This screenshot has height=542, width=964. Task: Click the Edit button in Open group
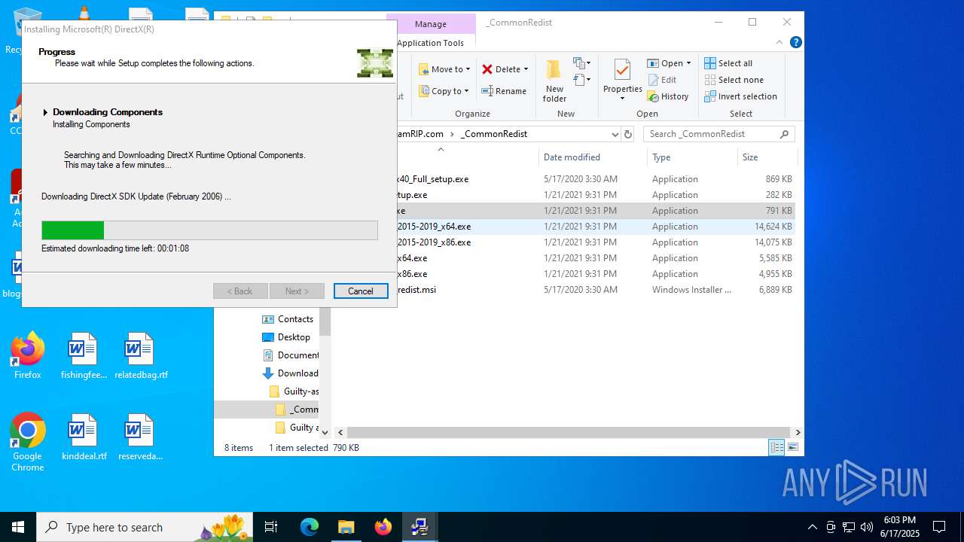tap(661, 80)
